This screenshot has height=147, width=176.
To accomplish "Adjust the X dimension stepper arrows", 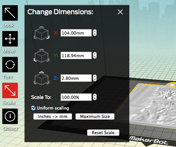I will (x=95, y=33).
